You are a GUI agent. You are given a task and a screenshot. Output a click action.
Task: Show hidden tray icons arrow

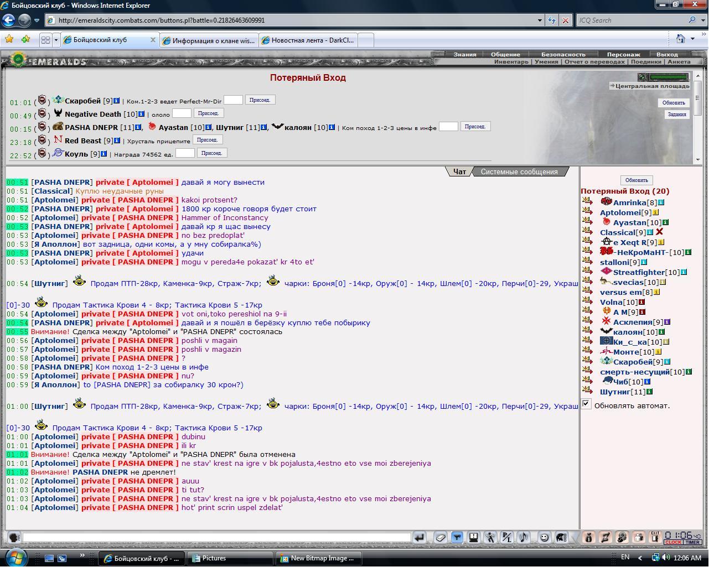[640, 558]
